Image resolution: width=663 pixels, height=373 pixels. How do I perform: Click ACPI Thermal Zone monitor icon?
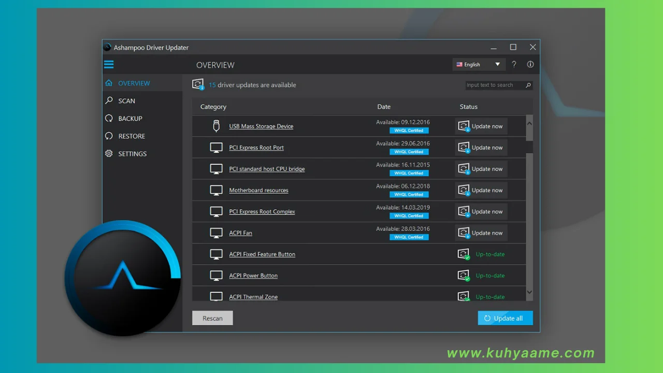click(217, 296)
